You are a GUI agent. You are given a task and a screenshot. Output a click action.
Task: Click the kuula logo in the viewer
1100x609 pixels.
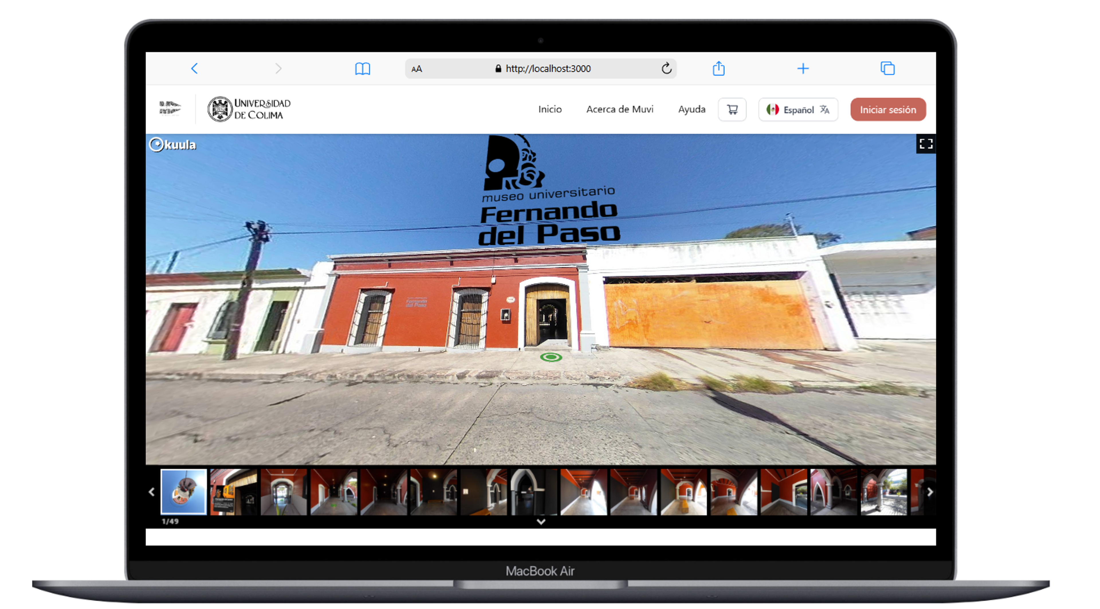pyautogui.click(x=172, y=145)
